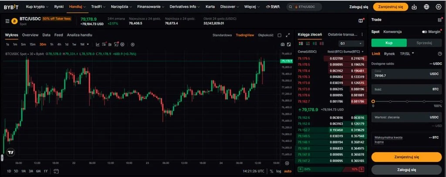Toggle auto scale on chart
The height and width of the screenshot is (177, 446).
point(287,171)
